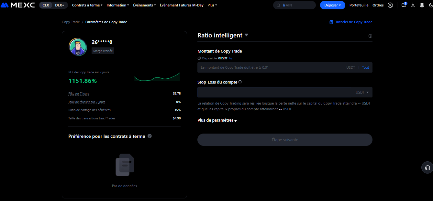Click the search magnifier icon

278,5
